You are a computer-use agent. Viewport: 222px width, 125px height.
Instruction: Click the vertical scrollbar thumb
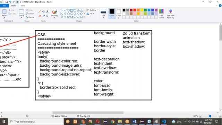point(221,33)
